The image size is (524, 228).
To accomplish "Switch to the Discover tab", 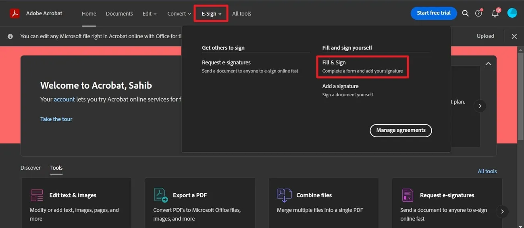I will pos(31,168).
